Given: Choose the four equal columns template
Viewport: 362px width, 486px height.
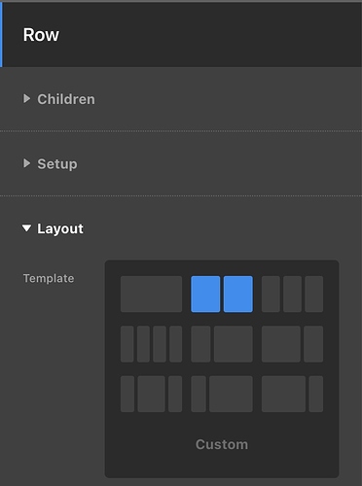Looking at the screenshot, I should point(151,344).
